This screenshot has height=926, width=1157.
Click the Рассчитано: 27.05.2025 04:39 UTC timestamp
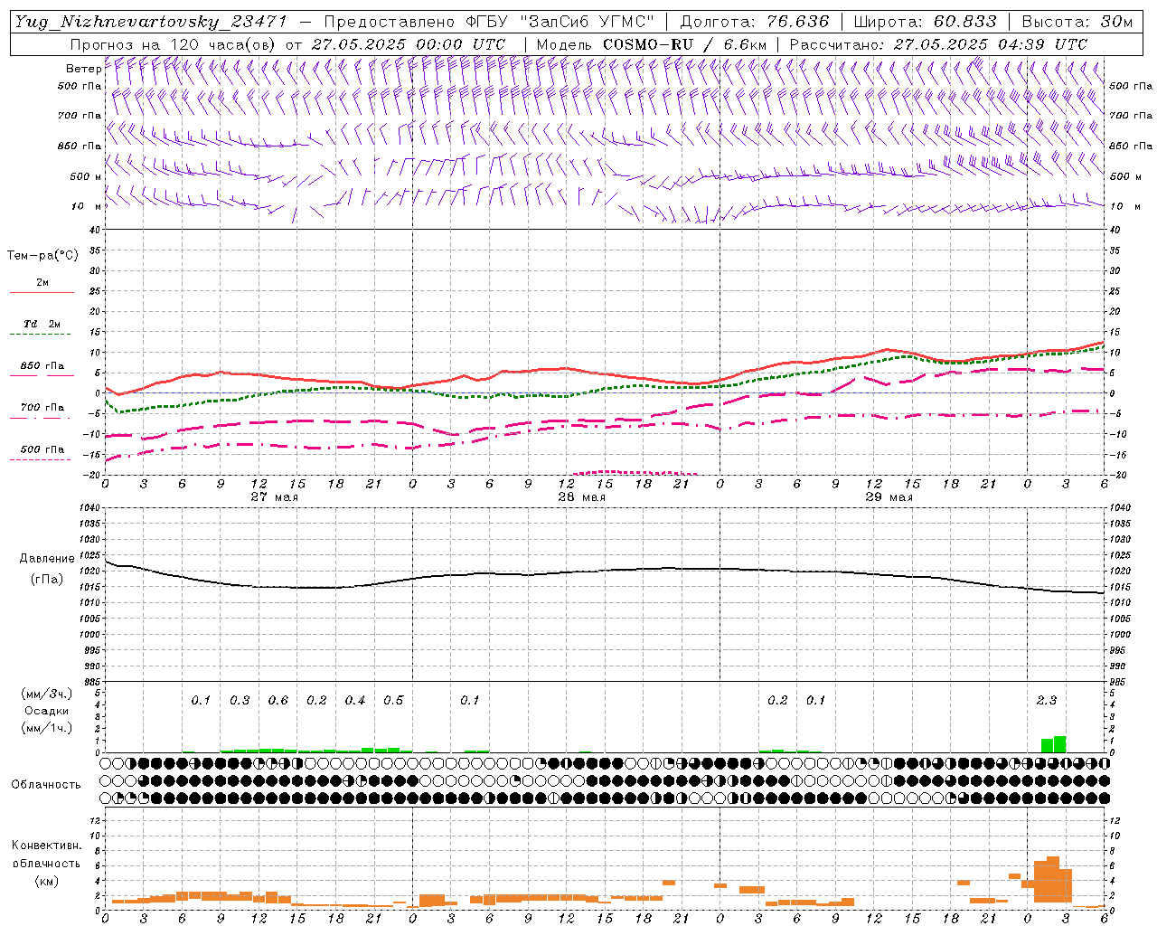(938, 44)
